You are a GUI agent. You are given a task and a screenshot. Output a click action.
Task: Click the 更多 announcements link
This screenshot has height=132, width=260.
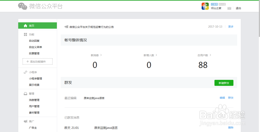coord(231,27)
